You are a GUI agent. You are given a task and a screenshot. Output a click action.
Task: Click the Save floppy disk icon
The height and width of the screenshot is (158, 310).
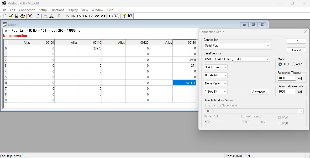pyautogui.click(x=17, y=16)
